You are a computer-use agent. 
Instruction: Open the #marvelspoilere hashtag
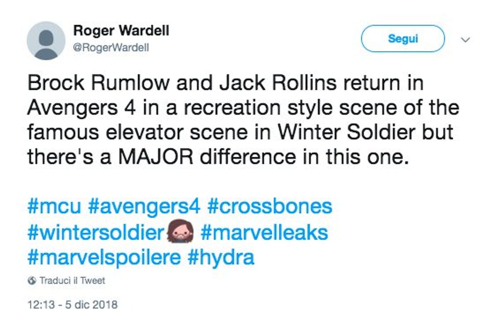pos(104,258)
